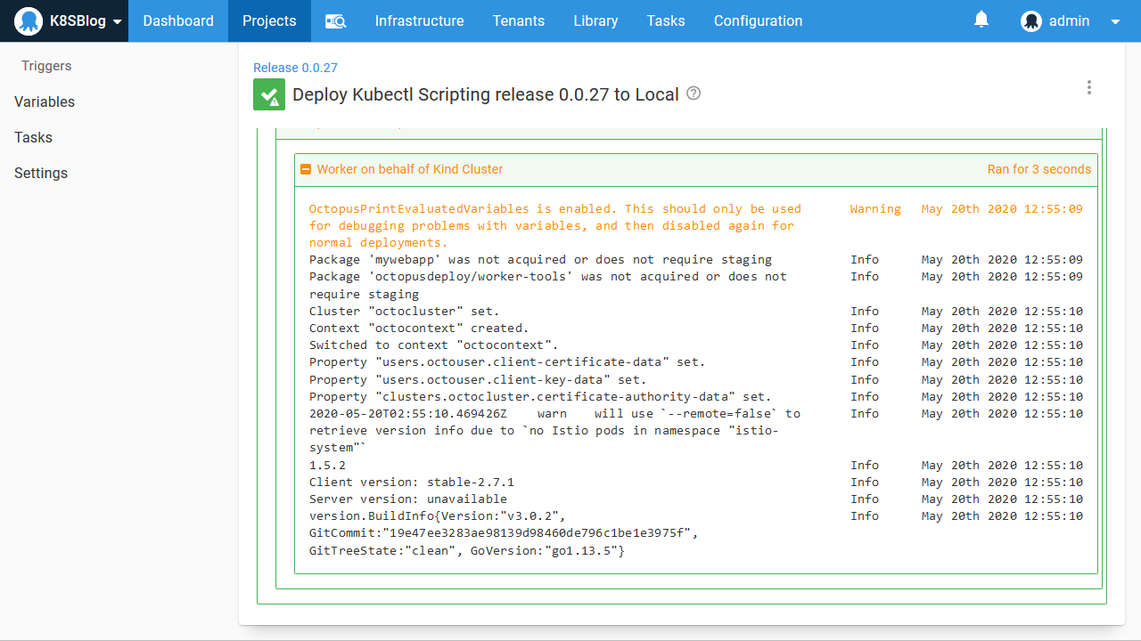The height and width of the screenshot is (641, 1141).
Task: Open the Configuration menu
Action: [x=758, y=21]
